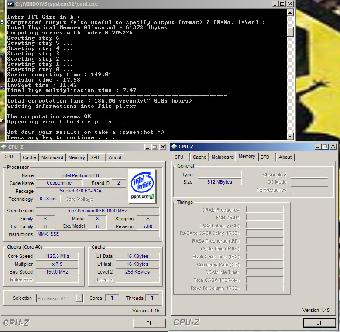The image size is (340, 332).
Task: Open About tab in left CPU-Z
Action: pos(115,157)
